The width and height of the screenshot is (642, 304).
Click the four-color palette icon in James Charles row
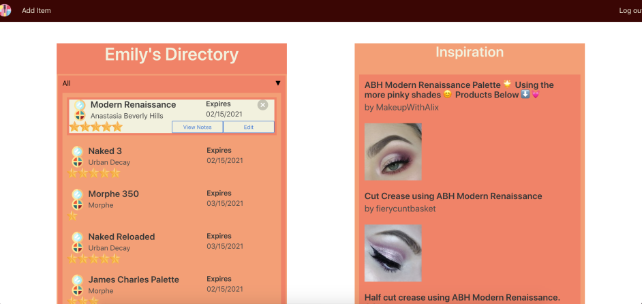tap(78, 291)
